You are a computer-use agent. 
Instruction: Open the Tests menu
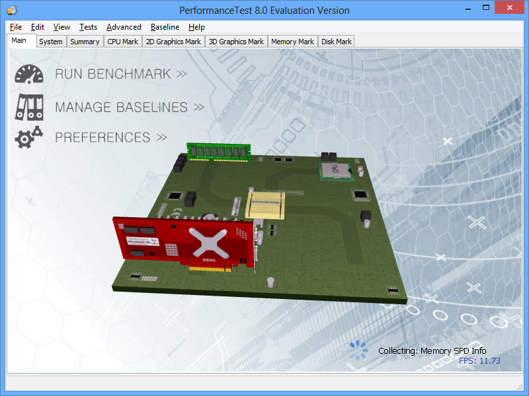coord(88,27)
